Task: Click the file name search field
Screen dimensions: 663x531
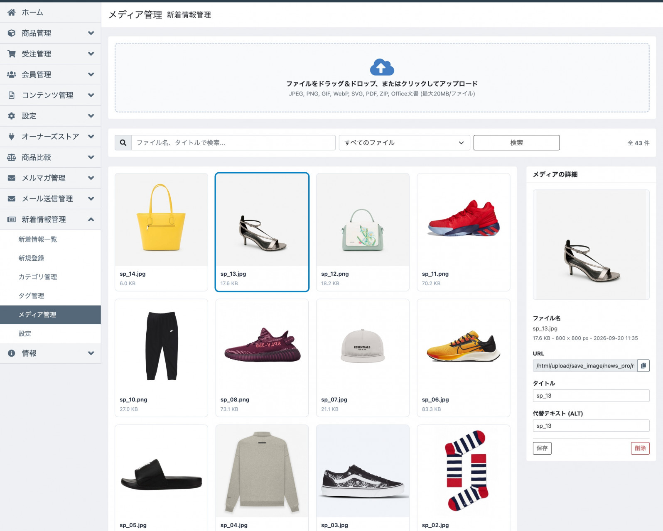Action: [233, 143]
